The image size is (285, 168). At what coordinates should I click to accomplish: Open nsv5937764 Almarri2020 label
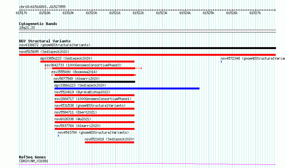77,126
